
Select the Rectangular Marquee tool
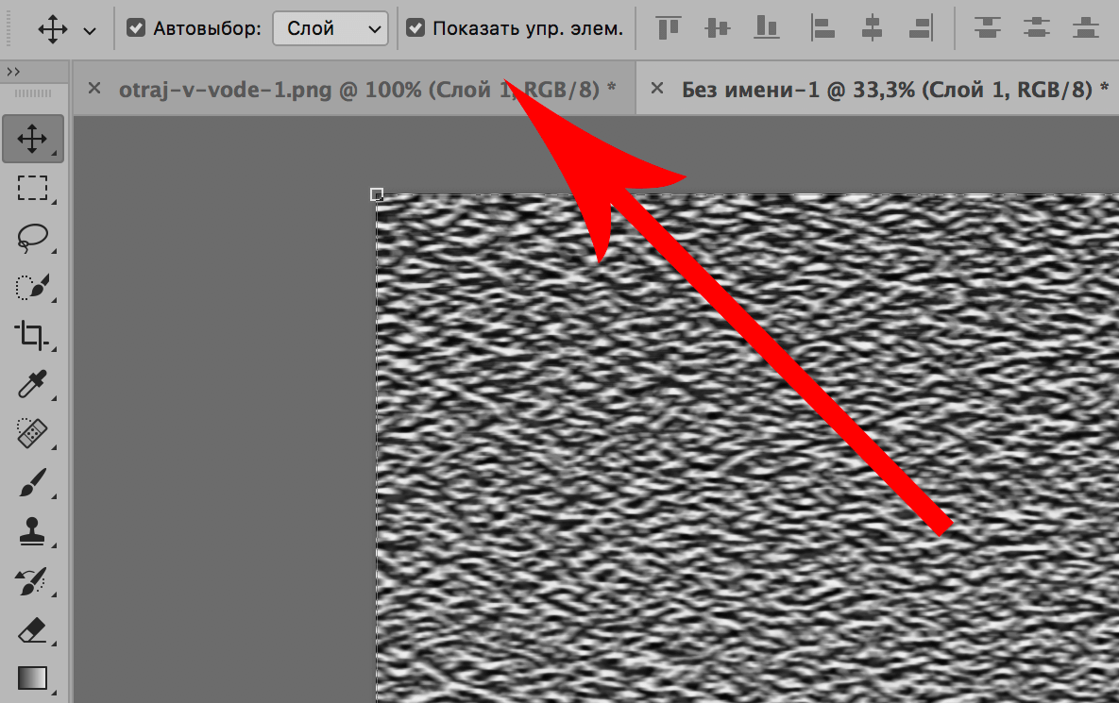(x=33, y=189)
